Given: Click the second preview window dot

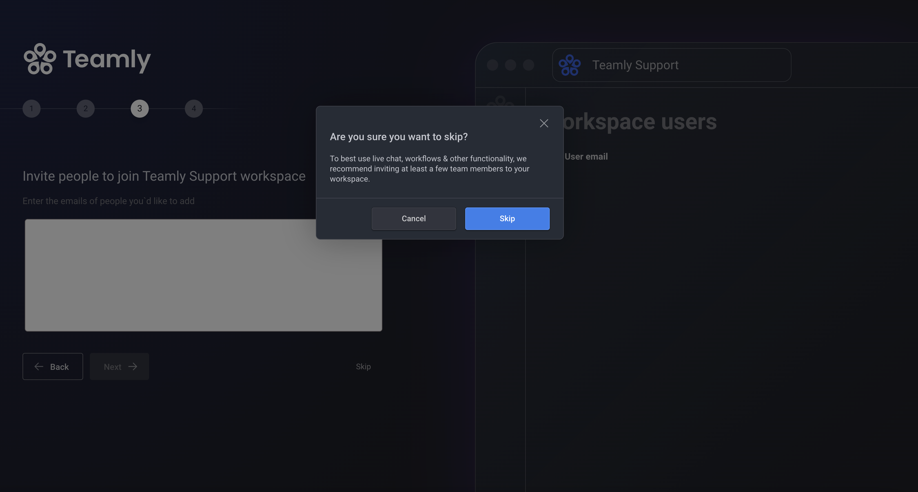Looking at the screenshot, I should tap(510, 65).
